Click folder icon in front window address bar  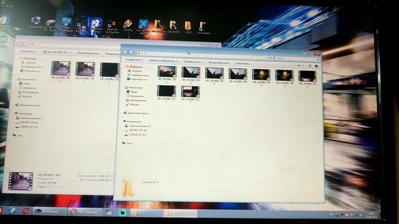(138, 53)
